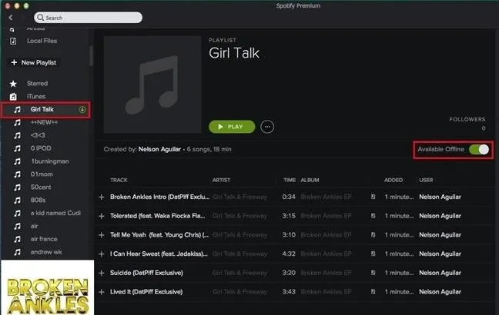Viewport: 499px width, 315px height.
Task: Open the iTunes playlist folder
Action: point(36,96)
